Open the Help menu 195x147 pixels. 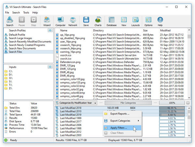[x=35, y=13]
